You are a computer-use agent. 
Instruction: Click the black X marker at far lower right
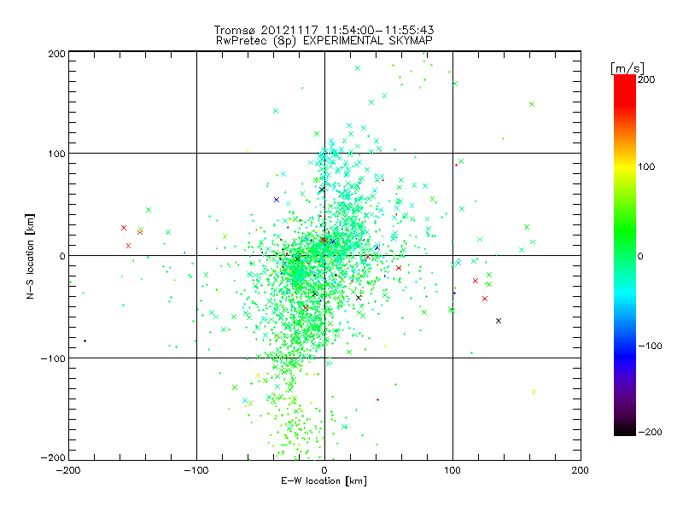[x=499, y=321]
